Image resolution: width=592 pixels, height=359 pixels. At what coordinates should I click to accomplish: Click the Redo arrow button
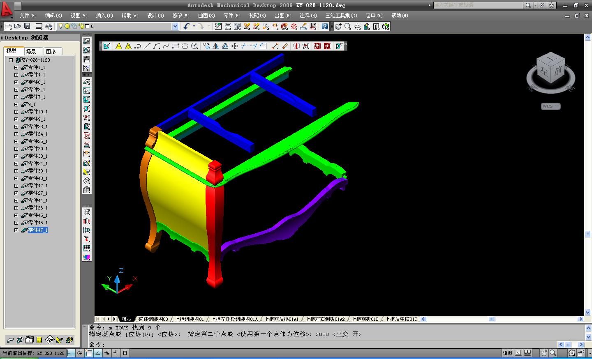(x=201, y=26)
